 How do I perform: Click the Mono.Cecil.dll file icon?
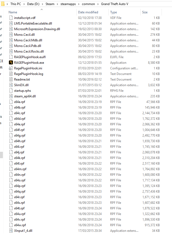pos(11,35)
